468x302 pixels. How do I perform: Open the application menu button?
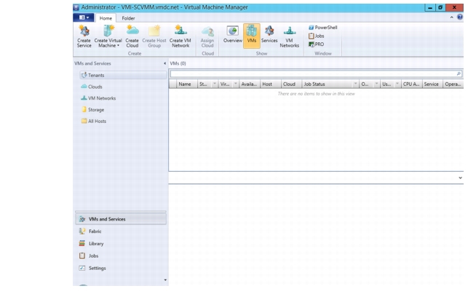84,17
